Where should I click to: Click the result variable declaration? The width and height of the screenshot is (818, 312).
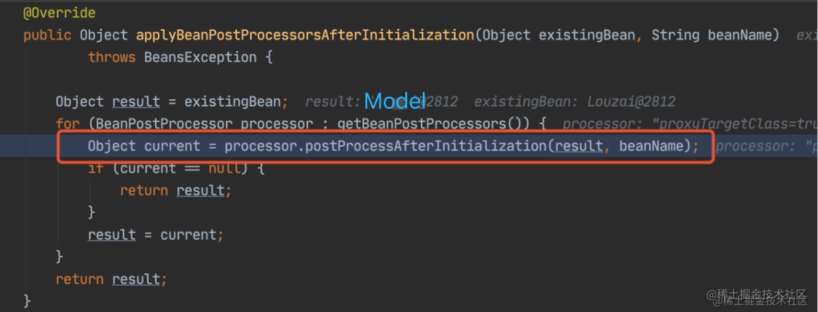136,102
